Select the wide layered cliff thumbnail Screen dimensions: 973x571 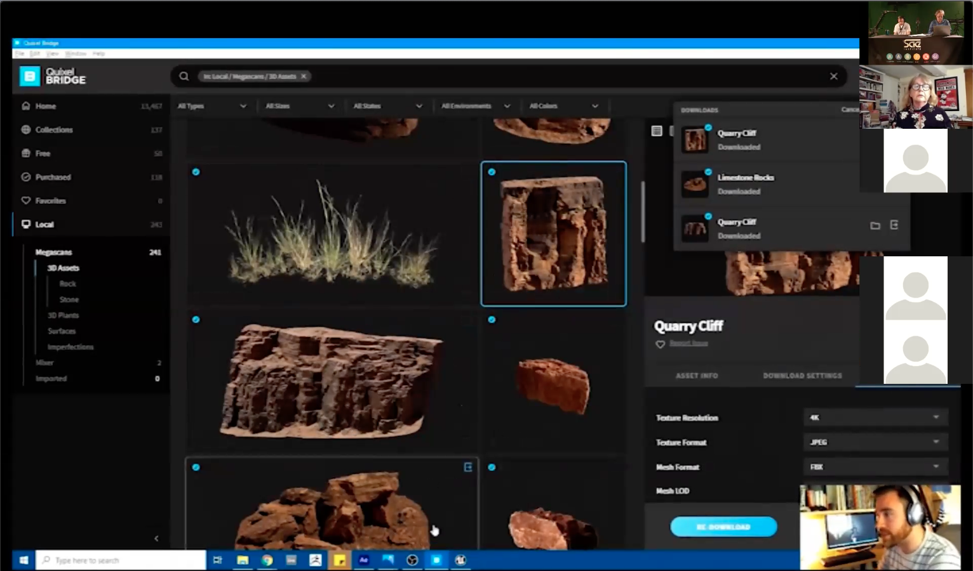[332, 381]
